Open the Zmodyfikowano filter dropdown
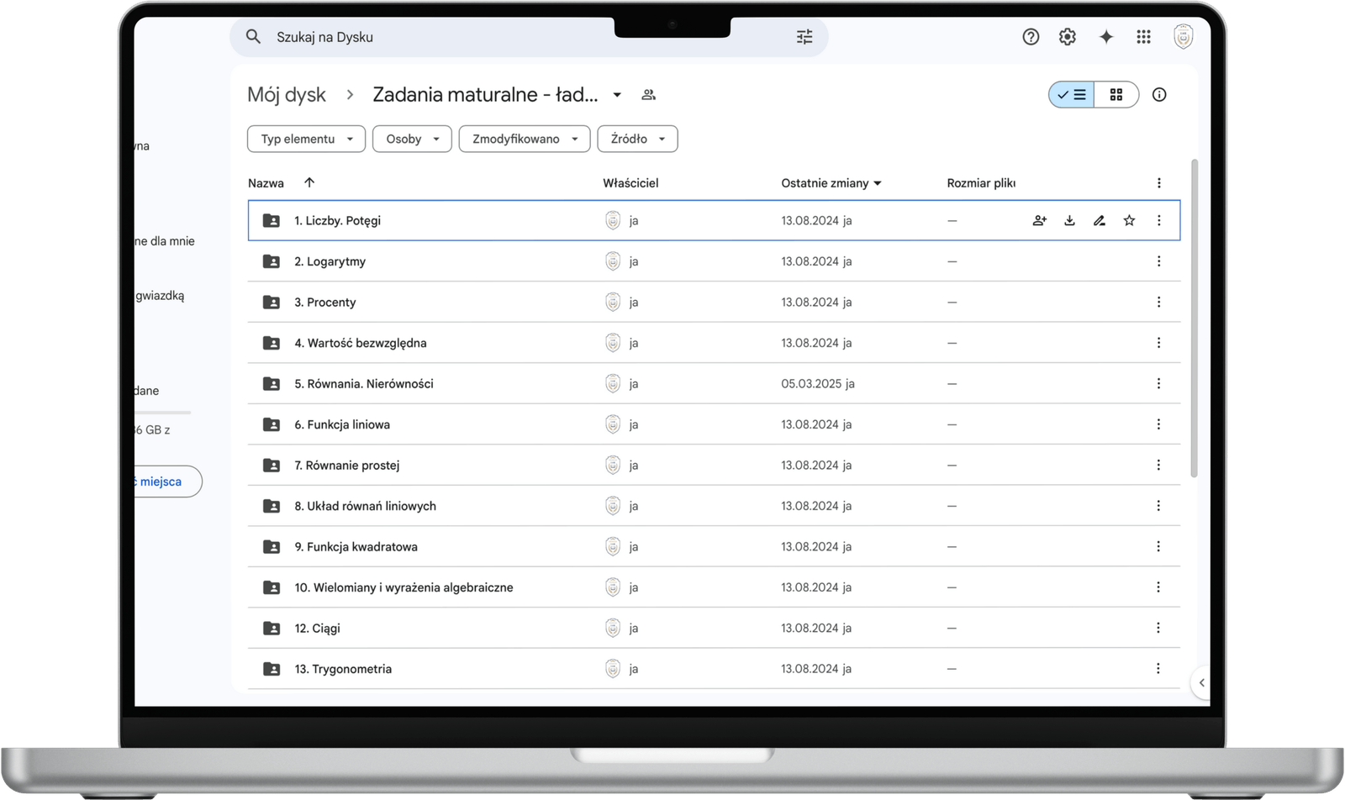The width and height of the screenshot is (1345, 800). click(x=525, y=139)
